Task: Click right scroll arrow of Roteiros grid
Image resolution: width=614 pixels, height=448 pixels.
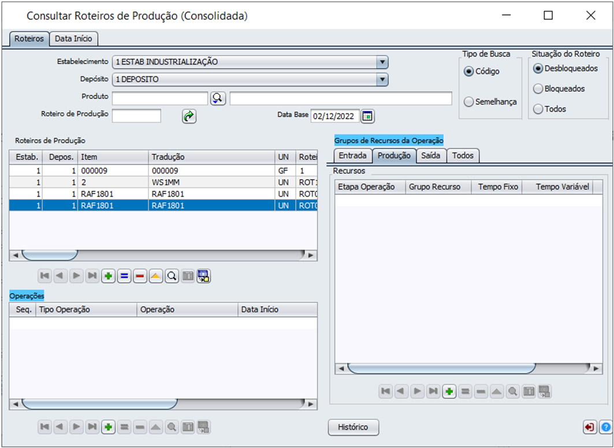Action: click(311, 255)
